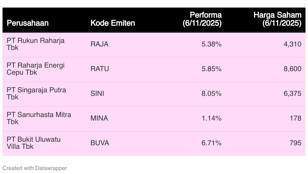
Task: Select PT Sanurhasta Mitra Tbk row
Action: [154, 118]
